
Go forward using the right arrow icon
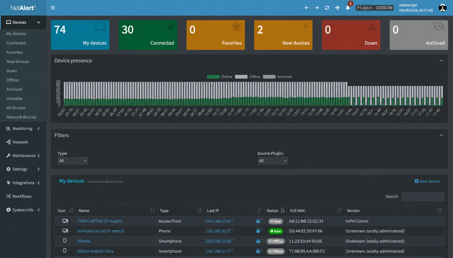pyautogui.click(x=317, y=8)
